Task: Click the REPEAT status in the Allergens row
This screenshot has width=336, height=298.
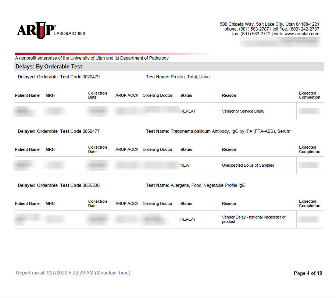Action: click(188, 219)
